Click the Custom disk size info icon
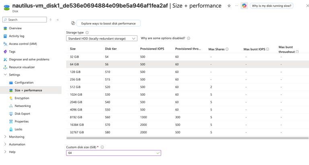Screen dimensions: 309x165 (102, 147)
